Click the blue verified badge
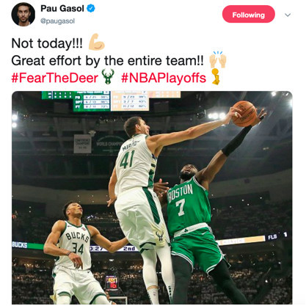This screenshot has width=306, height=306. tap(91, 9)
